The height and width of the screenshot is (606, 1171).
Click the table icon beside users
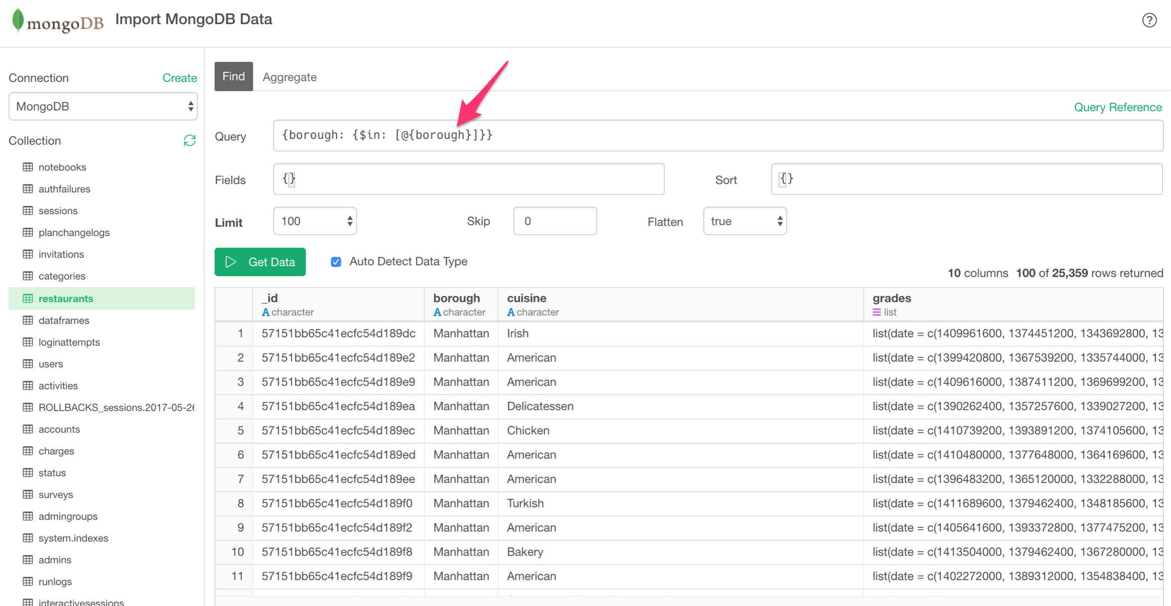28,364
